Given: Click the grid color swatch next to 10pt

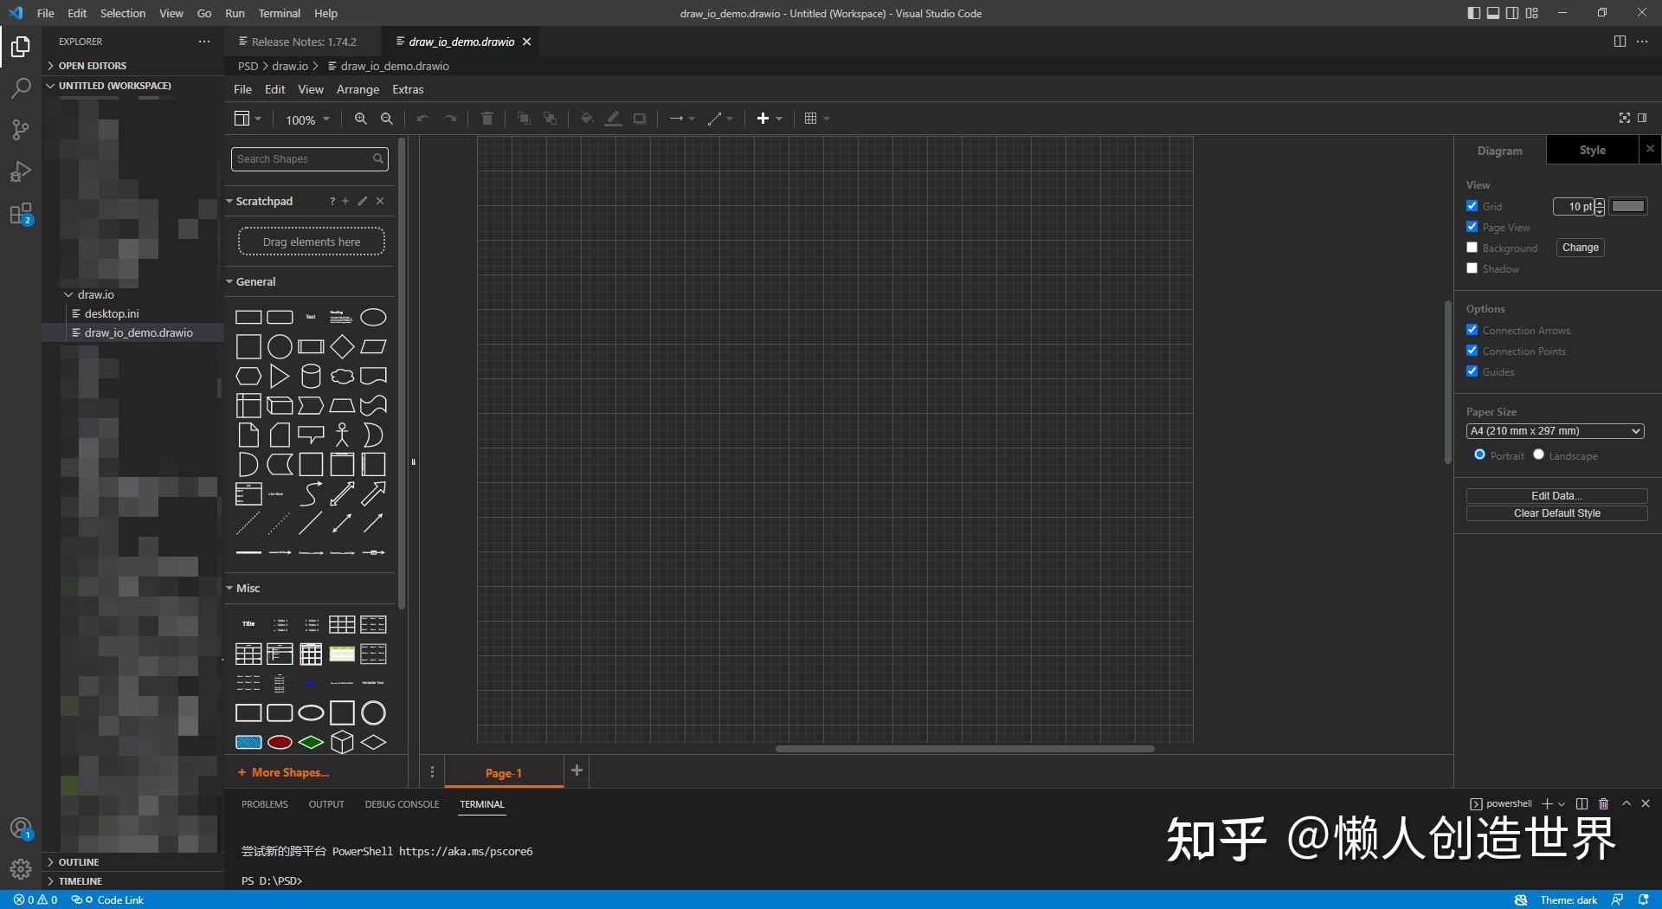Looking at the screenshot, I should pos(1629,206).
